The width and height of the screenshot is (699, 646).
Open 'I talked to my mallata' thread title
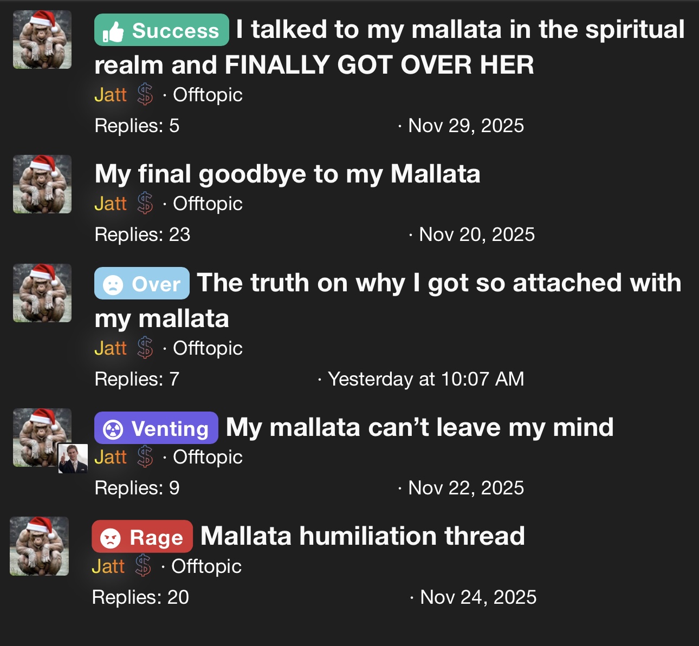[x=461, y=30]
